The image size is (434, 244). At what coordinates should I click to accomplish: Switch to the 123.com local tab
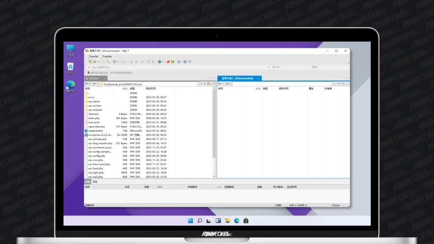pyautogui.click(x=94, y=78)
